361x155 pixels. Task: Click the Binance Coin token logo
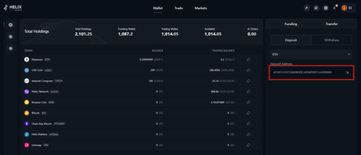pos(27,102)
